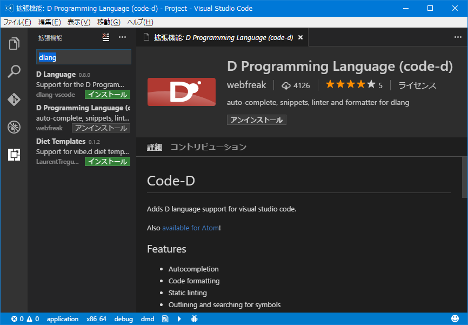Change the x86_64 architecture in status bar

pyautogui.click(x=96, y=319)
